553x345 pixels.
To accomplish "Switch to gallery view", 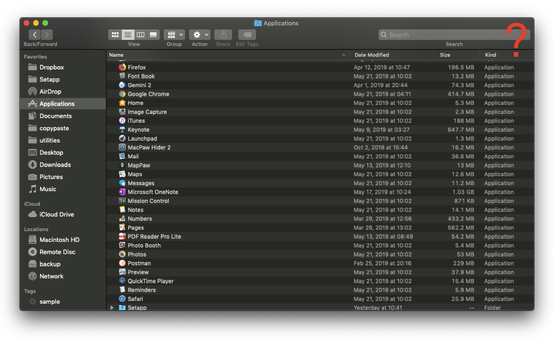I will tap(153, 34).
